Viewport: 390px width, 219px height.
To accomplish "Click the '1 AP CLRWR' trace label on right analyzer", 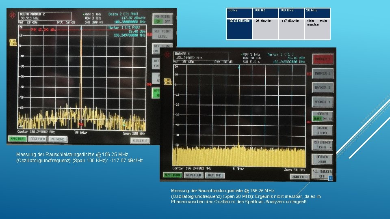I will (x=168, y=82).
